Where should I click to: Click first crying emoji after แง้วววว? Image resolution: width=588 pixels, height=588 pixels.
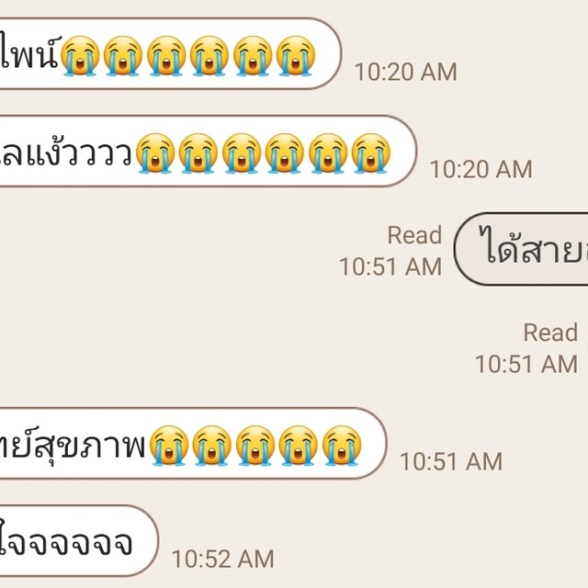tap(155, 153)
